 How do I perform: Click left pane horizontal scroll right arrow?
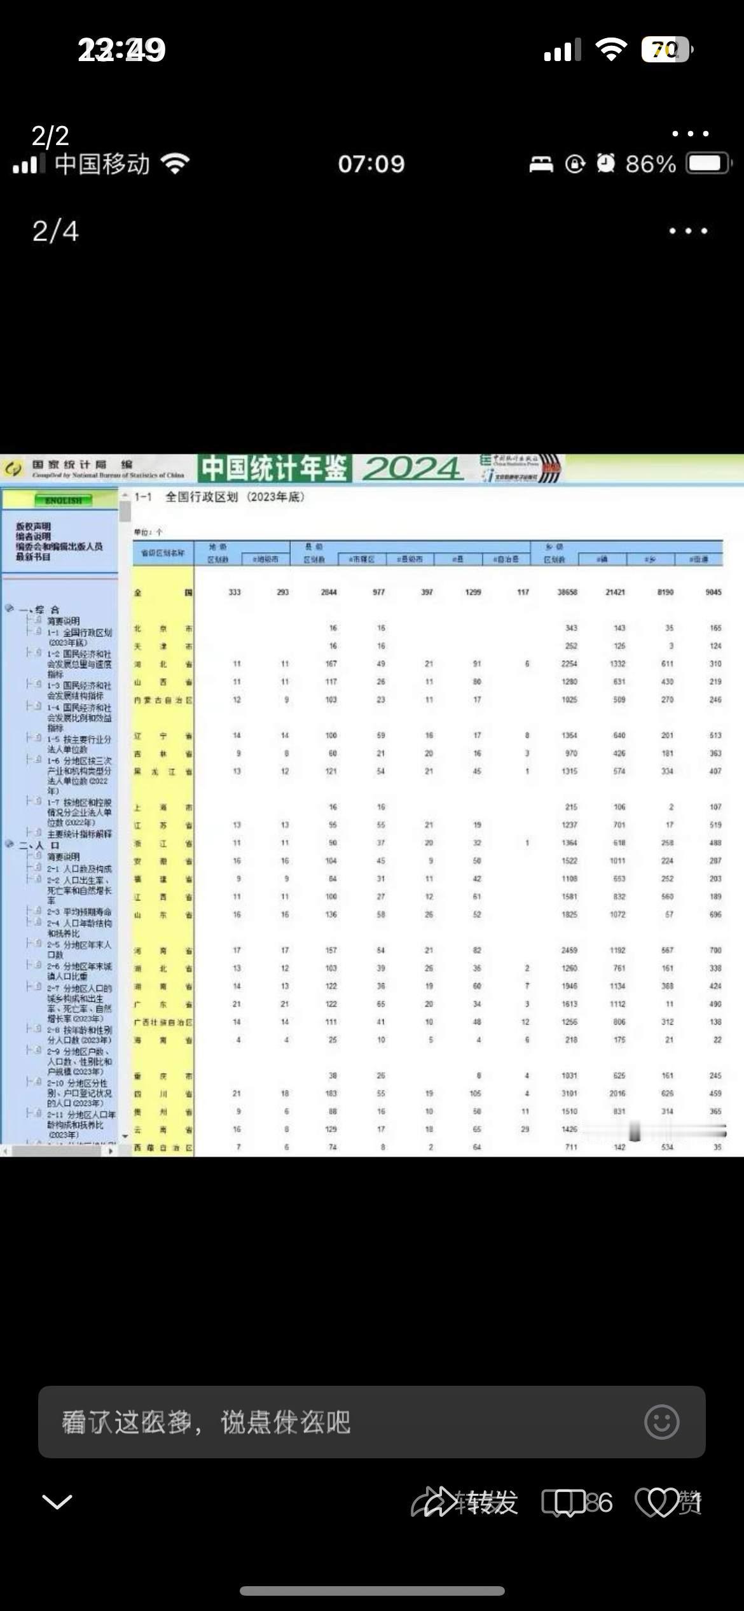111,1150
